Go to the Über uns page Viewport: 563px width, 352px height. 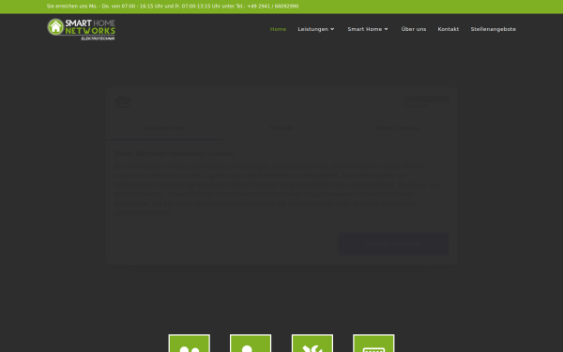(x=414, y=29)
